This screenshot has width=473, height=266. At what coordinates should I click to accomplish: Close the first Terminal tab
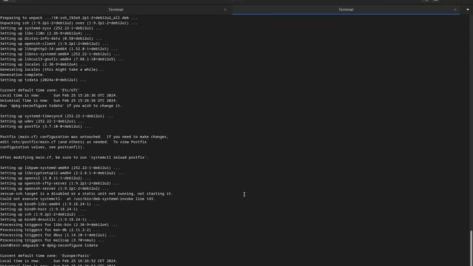[225, 10]
